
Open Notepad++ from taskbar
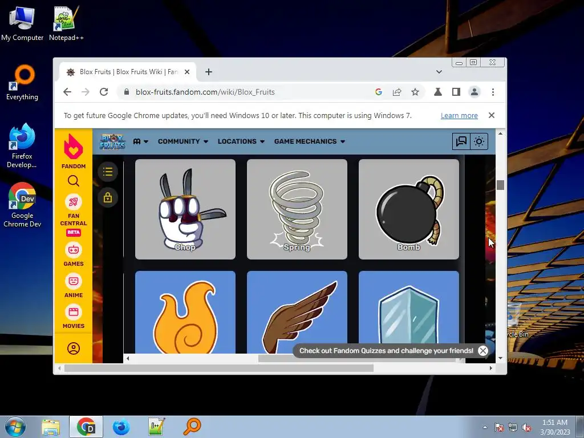[156, 427]
